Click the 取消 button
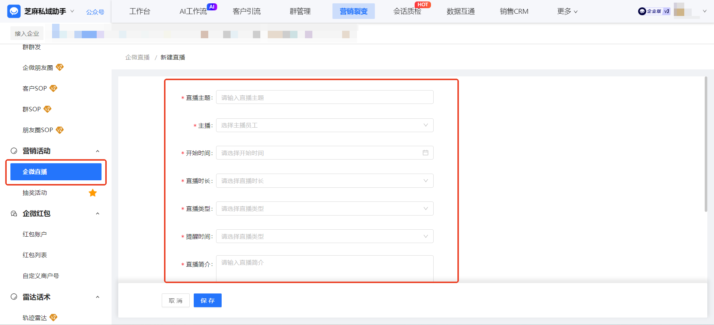The height and width of the screenshot is (325, 714). pyautogui.click(x=176, y=301)
